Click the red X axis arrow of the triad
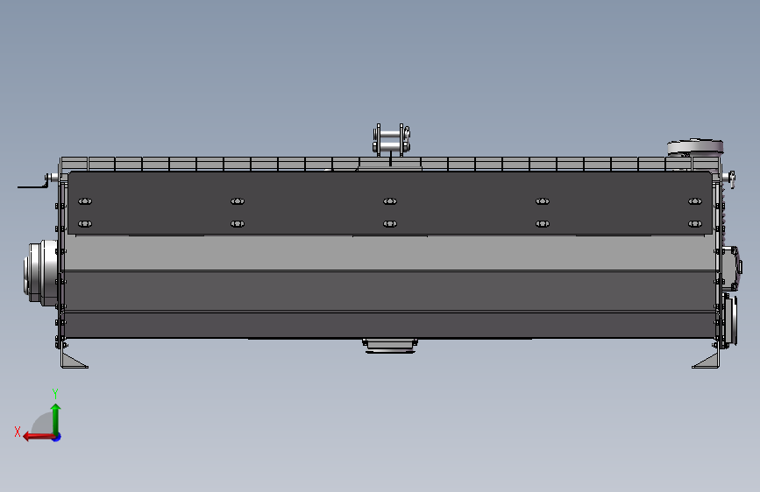Viewport: 760px width, 492px height. 38,437
